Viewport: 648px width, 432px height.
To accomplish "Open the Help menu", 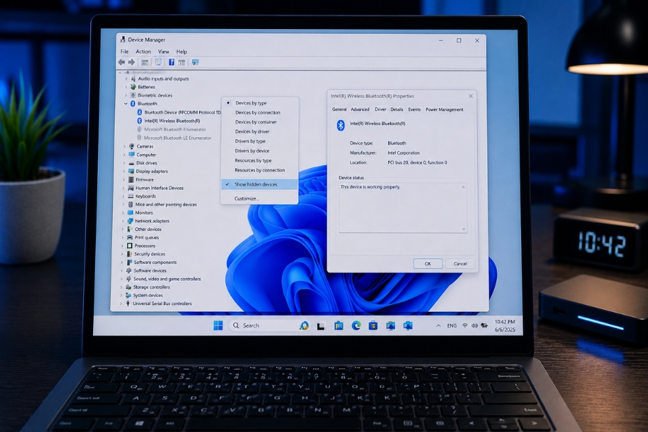I will (182, 52).
